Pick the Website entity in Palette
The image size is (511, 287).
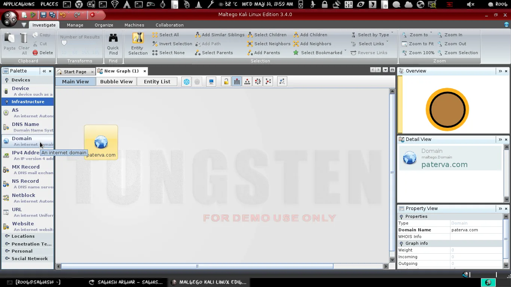pyautogui.click(x=27, y=226)
